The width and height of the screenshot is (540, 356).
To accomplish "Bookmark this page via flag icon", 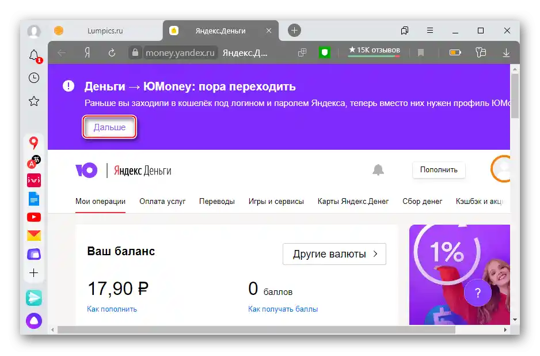I will point(420,53).
